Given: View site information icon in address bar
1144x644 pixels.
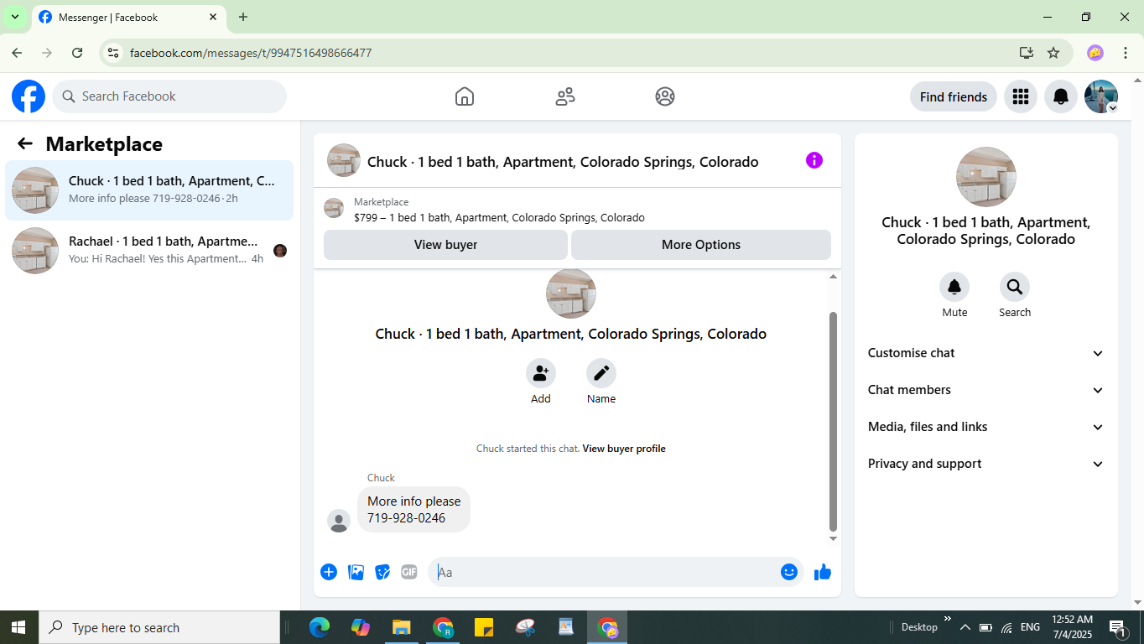Looking at the screenshot, I should [x=113, y=53].
